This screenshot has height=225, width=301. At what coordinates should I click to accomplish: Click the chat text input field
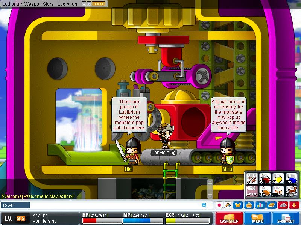(116, 205)
